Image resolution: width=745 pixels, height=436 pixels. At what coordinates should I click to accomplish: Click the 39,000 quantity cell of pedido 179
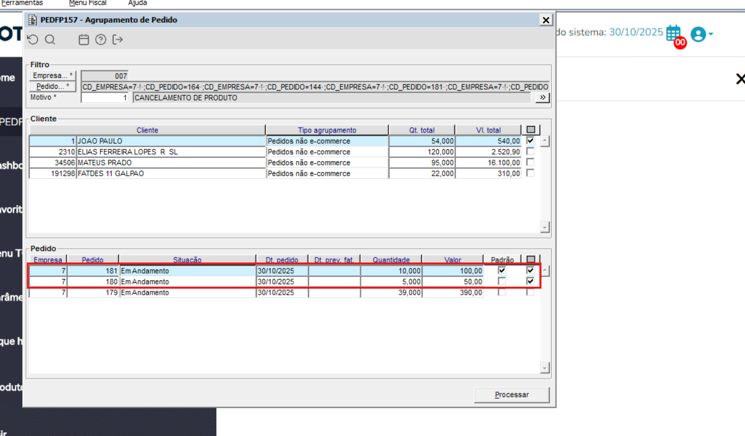pyautogui.click(x=391, y=292)
